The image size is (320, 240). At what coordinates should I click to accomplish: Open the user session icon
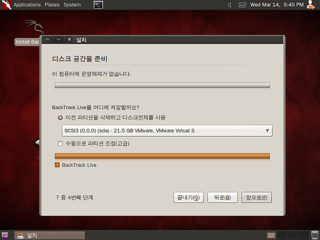[311, 5]
